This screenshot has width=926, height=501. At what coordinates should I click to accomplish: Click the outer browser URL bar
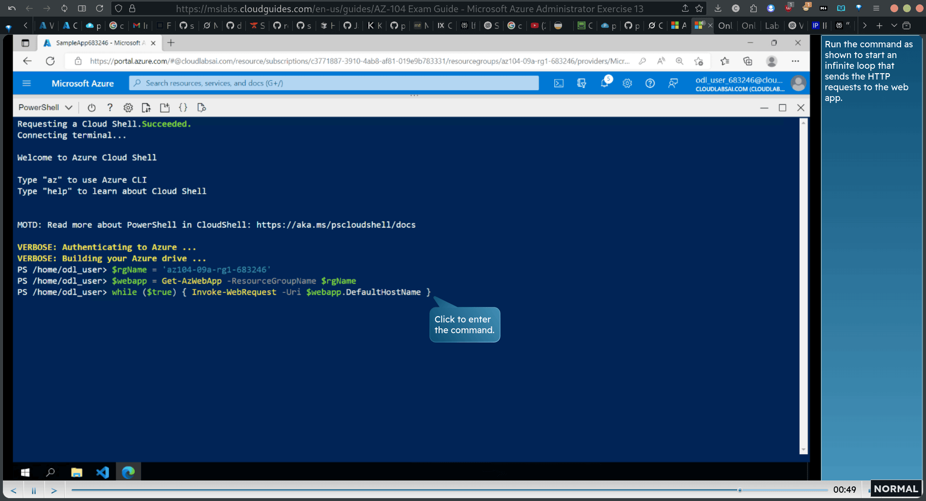click(x=410, y=8)
